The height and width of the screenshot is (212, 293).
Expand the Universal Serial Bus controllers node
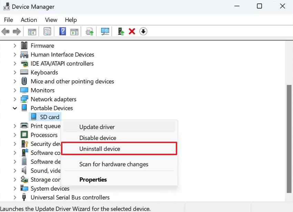tap(15, 198)
